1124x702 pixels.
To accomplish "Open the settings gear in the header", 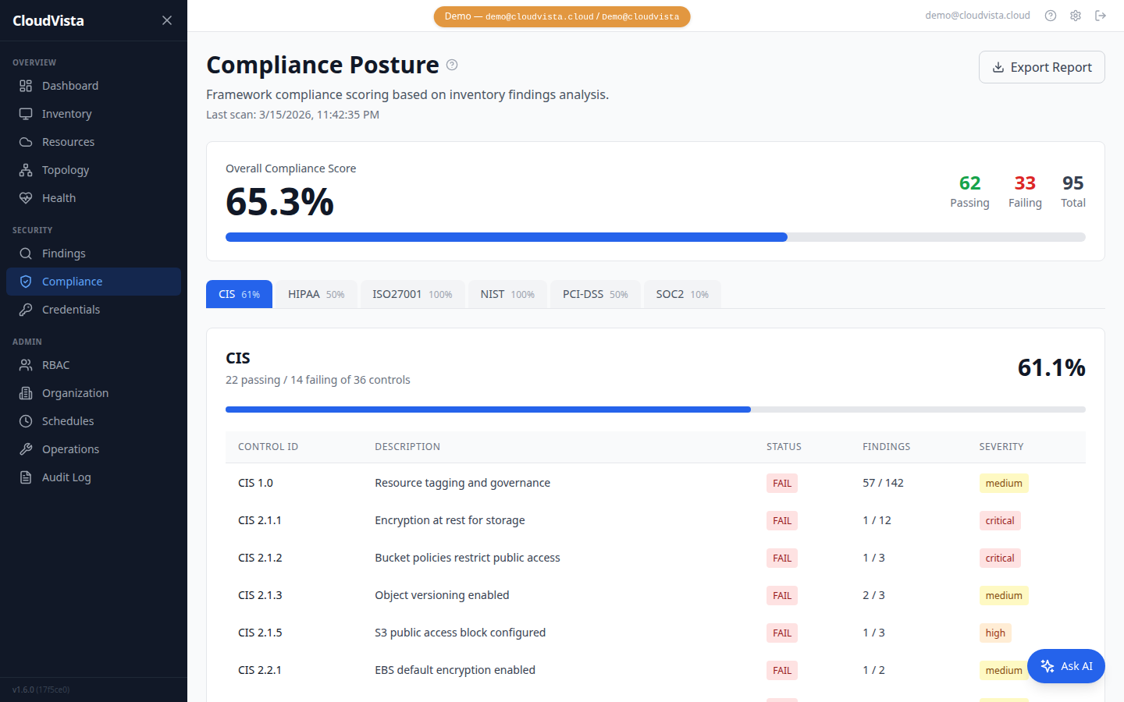I will pyautogui.click(x=1076, y=15).
